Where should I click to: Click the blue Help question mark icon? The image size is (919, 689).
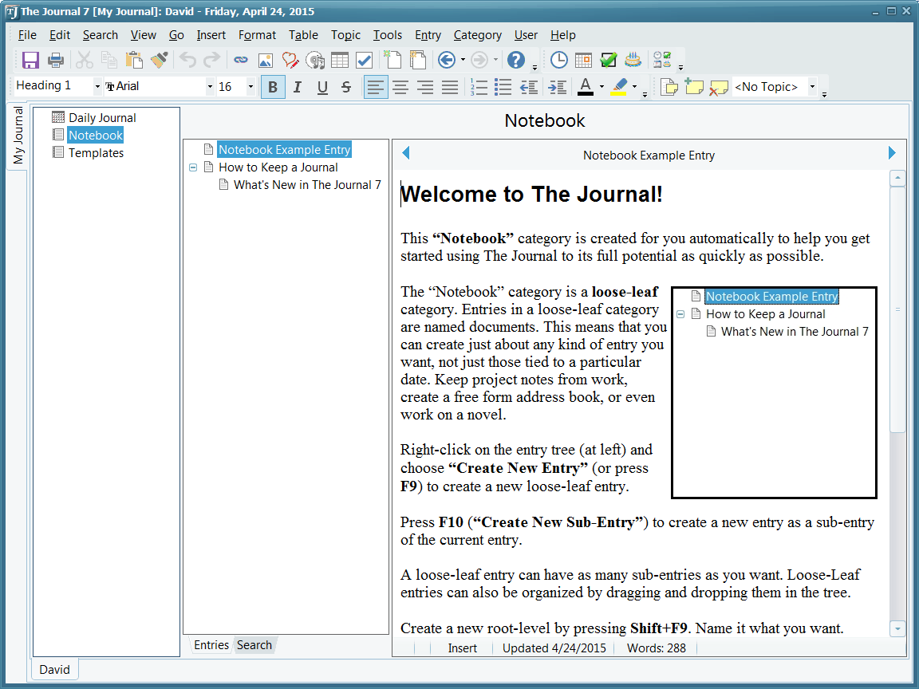516,60
